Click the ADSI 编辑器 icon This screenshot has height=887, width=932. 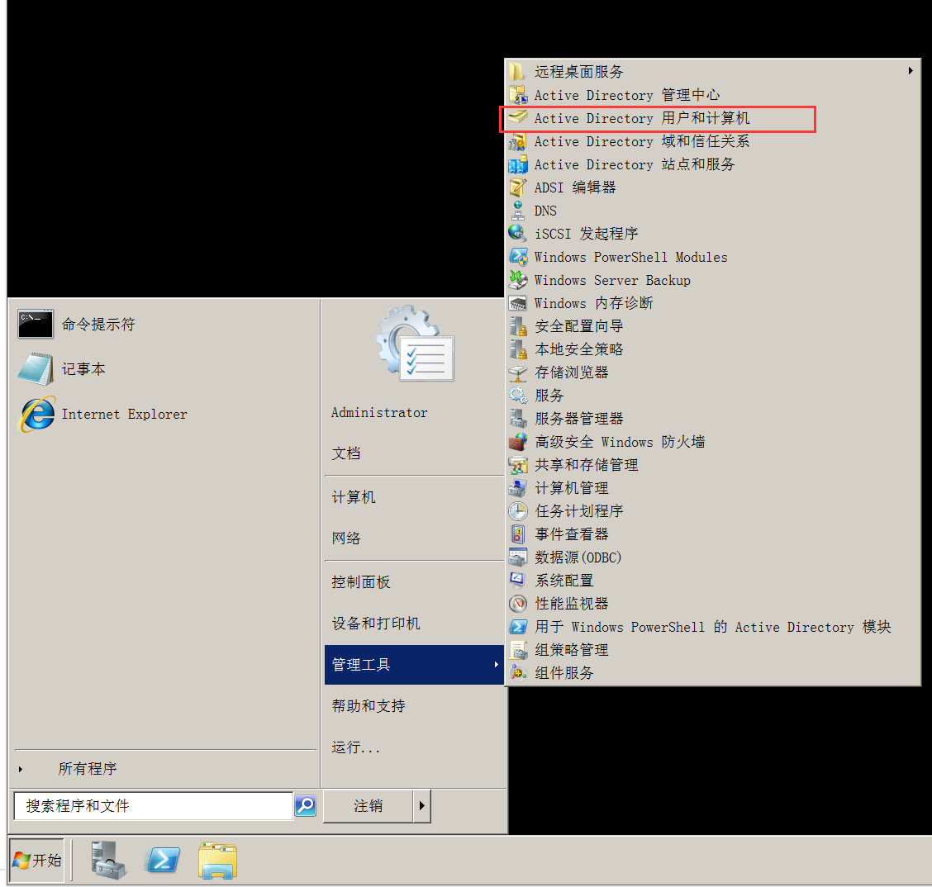tap(518, 187)
